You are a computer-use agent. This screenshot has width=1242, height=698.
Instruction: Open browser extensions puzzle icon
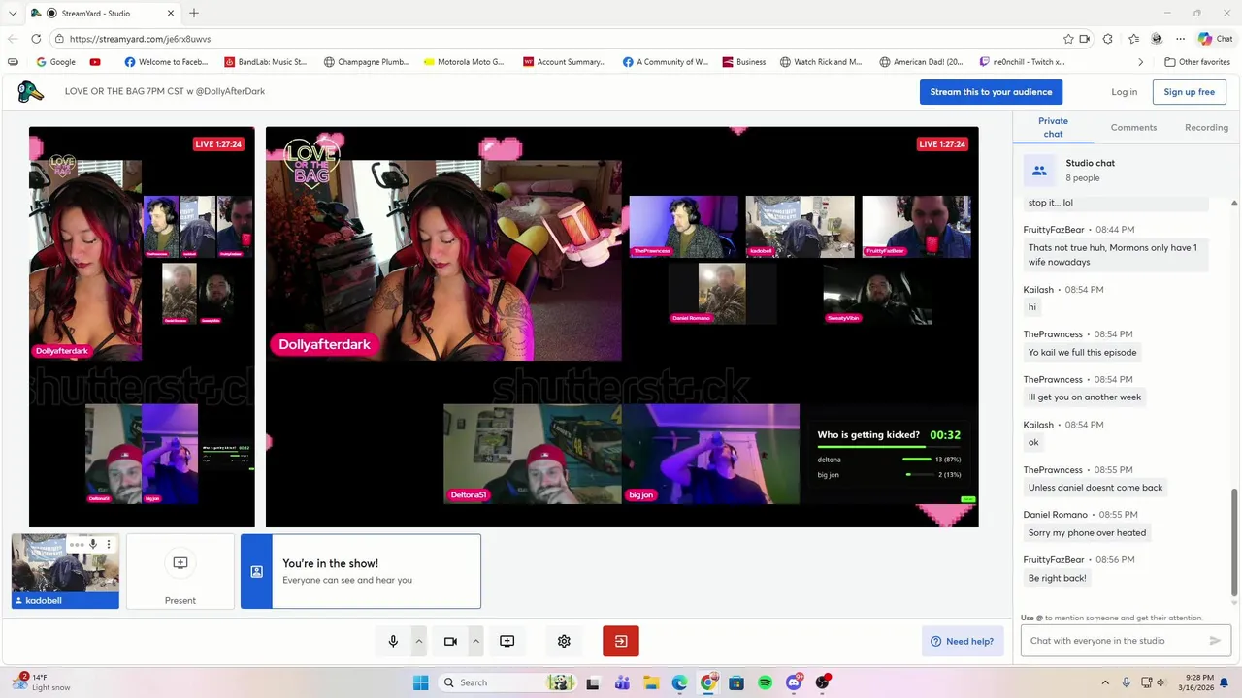1108,39
